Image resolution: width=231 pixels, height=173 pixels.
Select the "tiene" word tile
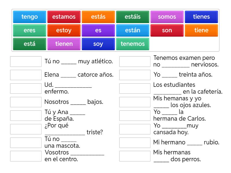[x=202, y=30]
